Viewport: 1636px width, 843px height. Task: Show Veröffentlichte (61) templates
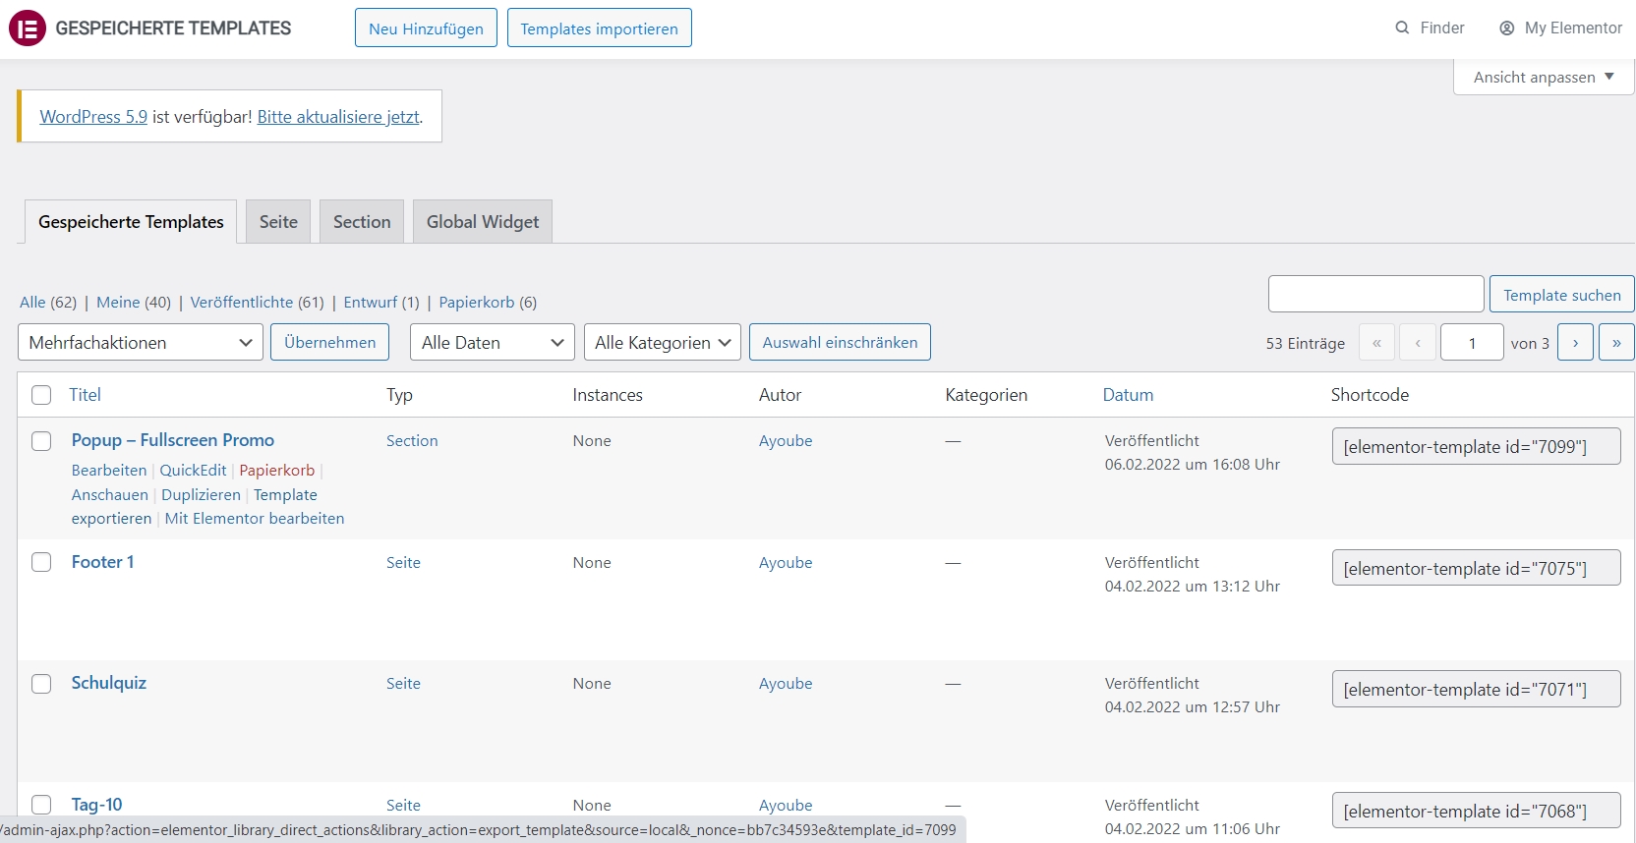(257, 303)
